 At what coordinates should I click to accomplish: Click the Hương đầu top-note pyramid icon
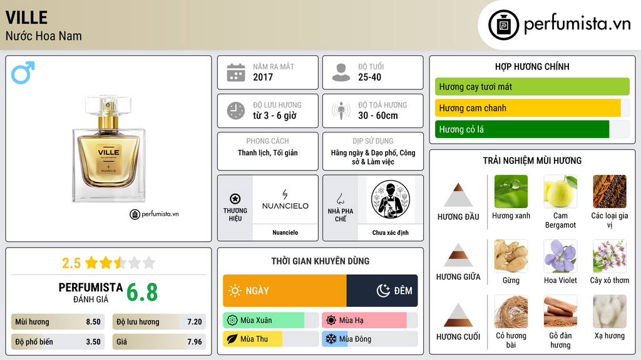point(458,195)
